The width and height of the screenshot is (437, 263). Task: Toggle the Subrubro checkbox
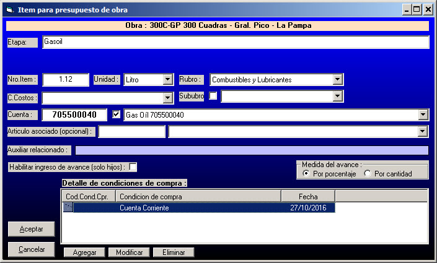213,96
